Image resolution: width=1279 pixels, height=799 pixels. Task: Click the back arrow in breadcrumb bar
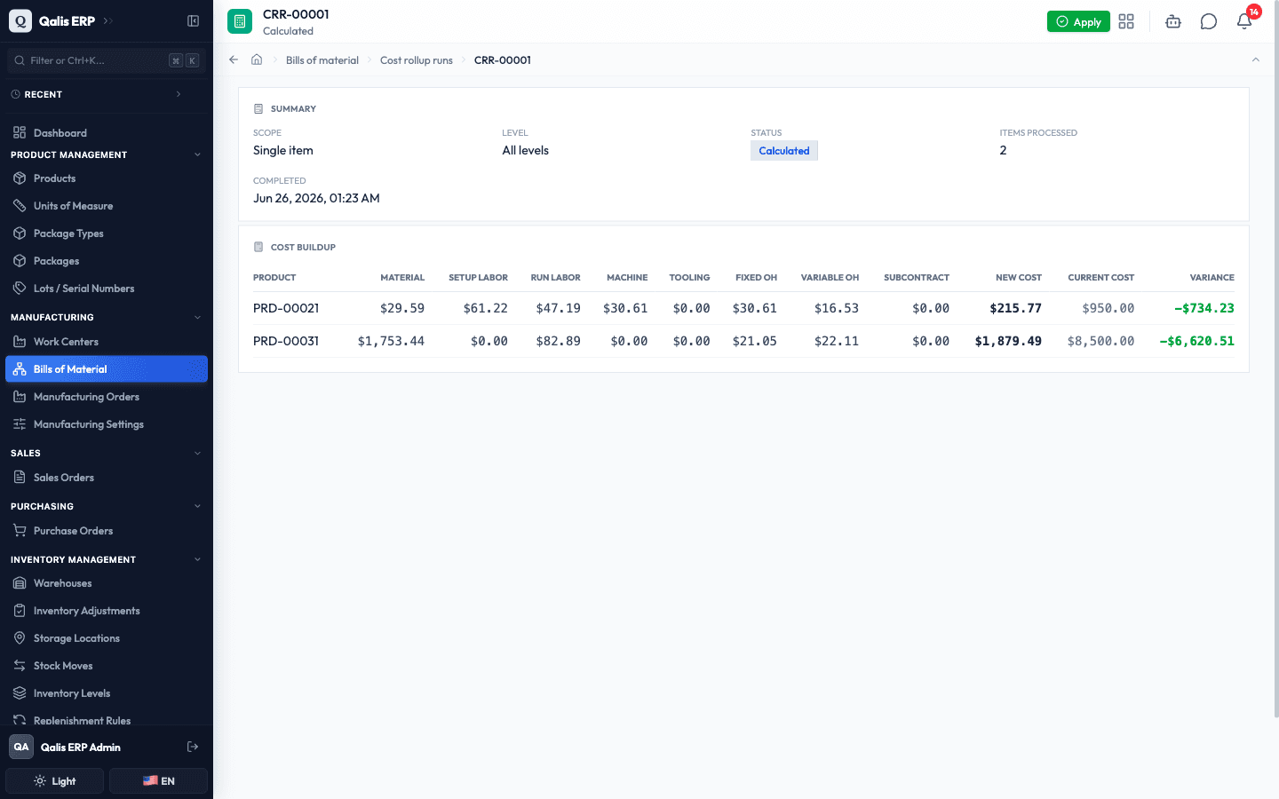coord(234,59)
